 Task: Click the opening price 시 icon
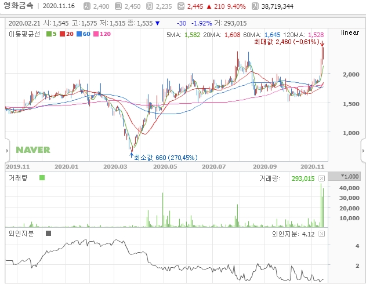87,6
